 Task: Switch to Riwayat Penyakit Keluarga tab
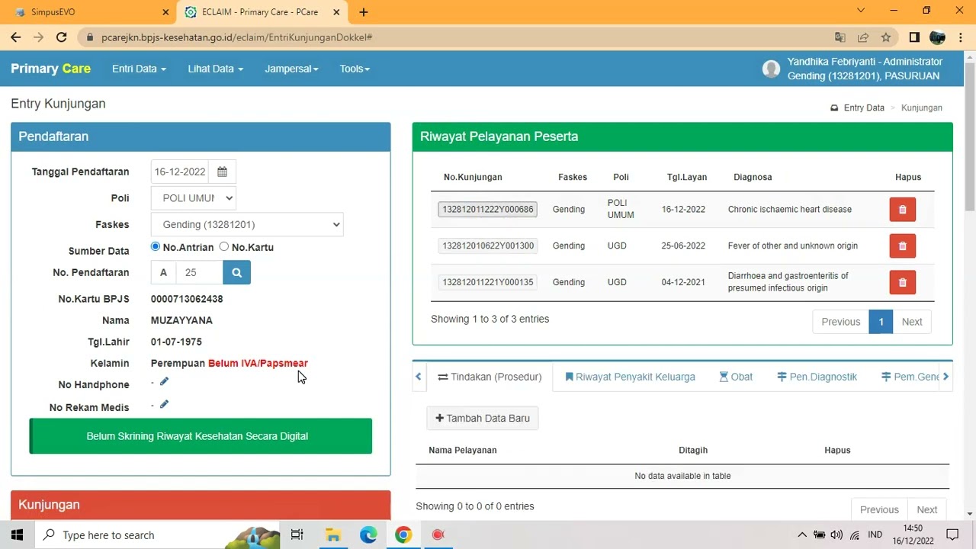pos(630,377)
